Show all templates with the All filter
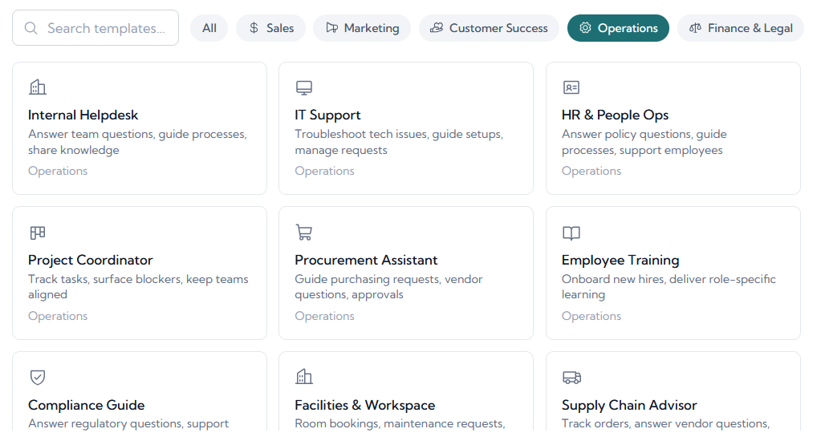 click(x=209, y=28)
